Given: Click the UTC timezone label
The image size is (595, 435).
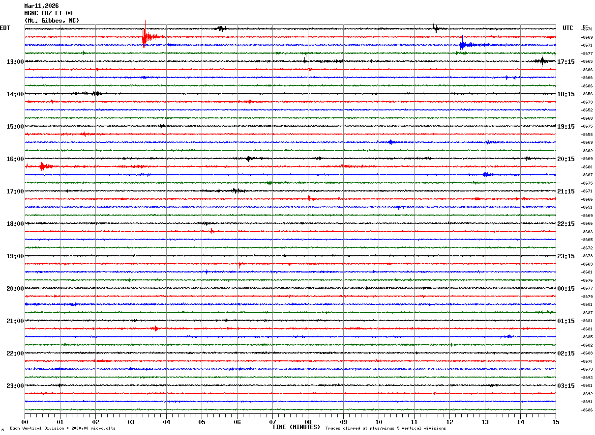Looking at the screenshot, I should [x=568, y=28].
